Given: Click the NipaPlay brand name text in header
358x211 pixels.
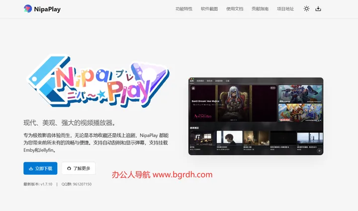Looking at the screenshot, I should click(x=47, y=9).
